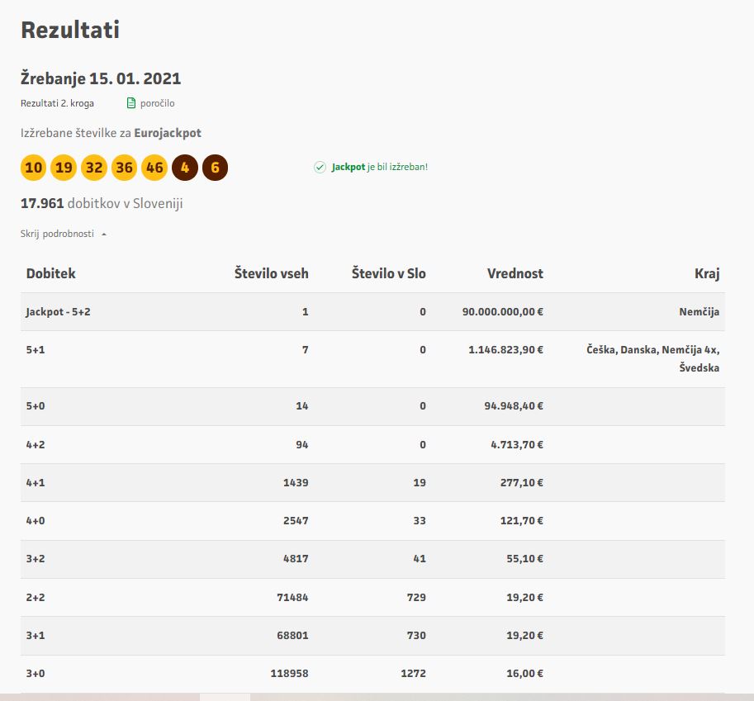Click the arrow next to Skrij podrobnosti
Image resolution: width=754 pixels, height=701 pixels.
tap(104, 234)
